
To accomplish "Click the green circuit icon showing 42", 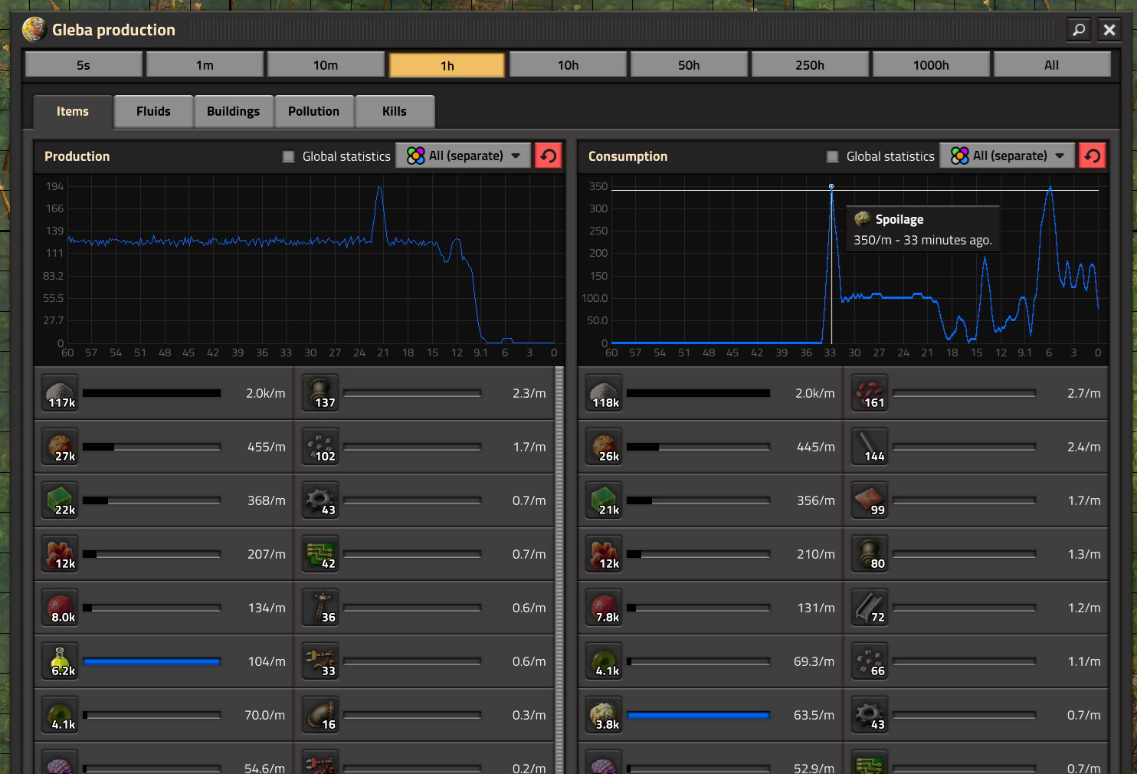I will pos(321,554).
